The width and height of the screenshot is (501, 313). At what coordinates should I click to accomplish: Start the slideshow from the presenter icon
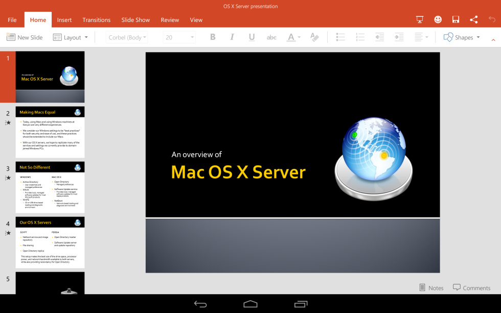coord(419,19)
